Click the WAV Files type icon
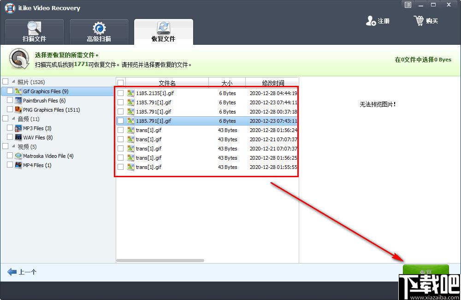This screenshot has height=300, width=461. tap(18, 137)
